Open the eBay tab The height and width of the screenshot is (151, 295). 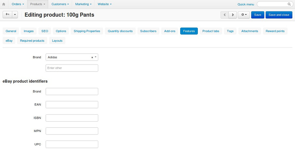9,41
